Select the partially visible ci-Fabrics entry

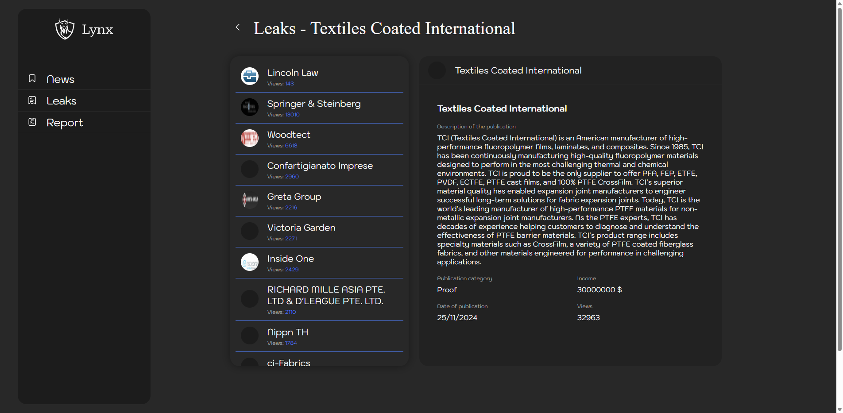[x=289, y=363]
